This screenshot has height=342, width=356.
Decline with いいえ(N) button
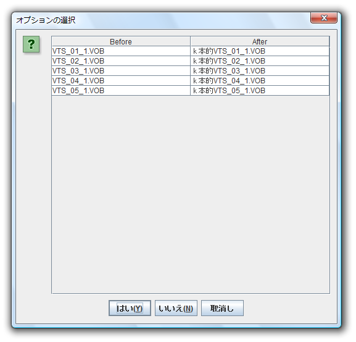tap(176, 308)
